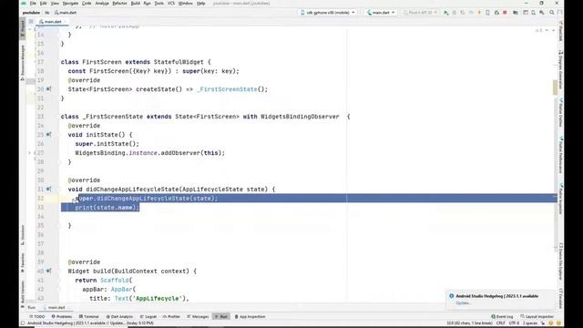The height and width of the screenshot is (328, 583).
Task: Click the override gutter icon at line 20
Action: pos(48,89)
